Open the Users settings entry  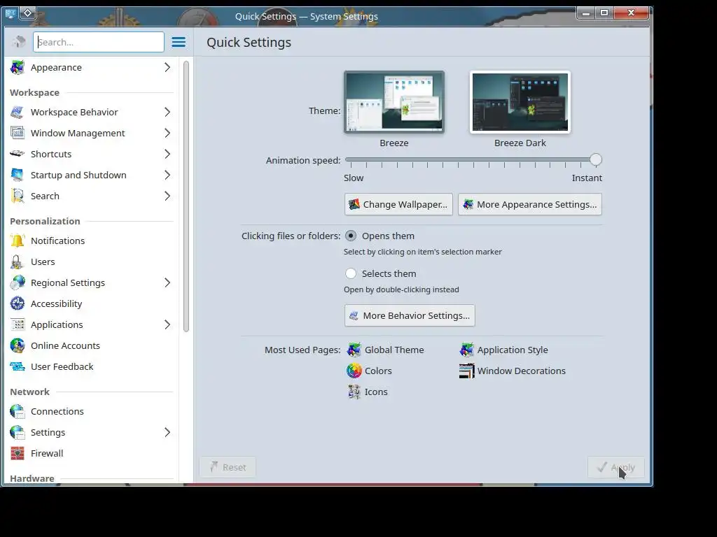point(92,262)
